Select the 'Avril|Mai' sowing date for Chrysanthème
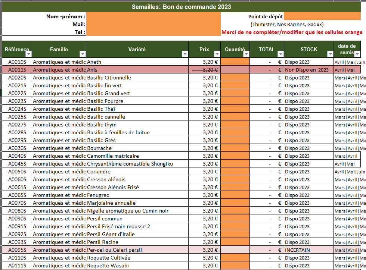This screenshot has width=366, height=270. (347, 164)
